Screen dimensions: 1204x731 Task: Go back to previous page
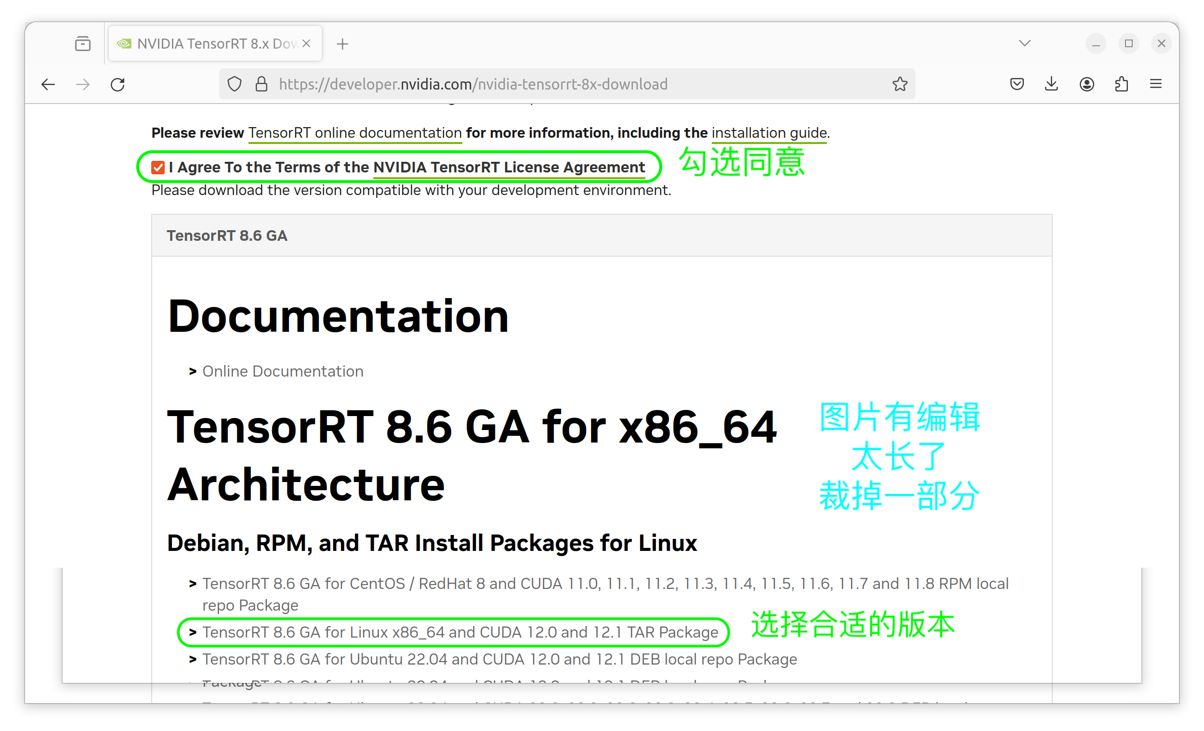click(x=48, y=85)
